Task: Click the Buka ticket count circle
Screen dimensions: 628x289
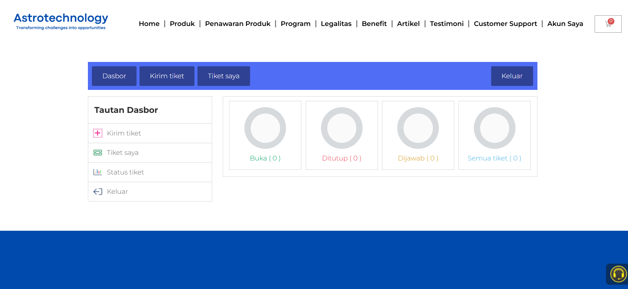Action: click(x=265, y=128)
